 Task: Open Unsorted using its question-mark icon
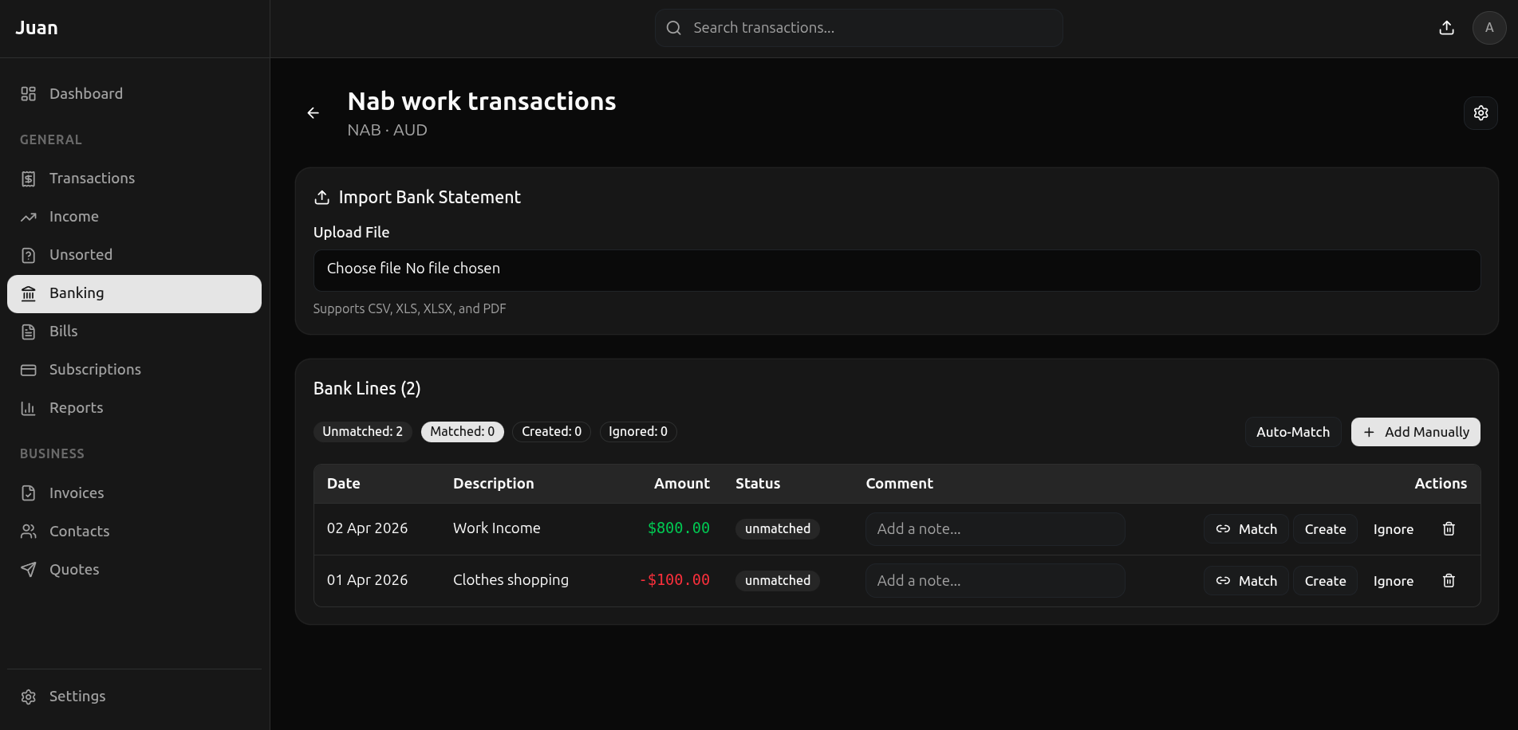[x=29, y=254]
